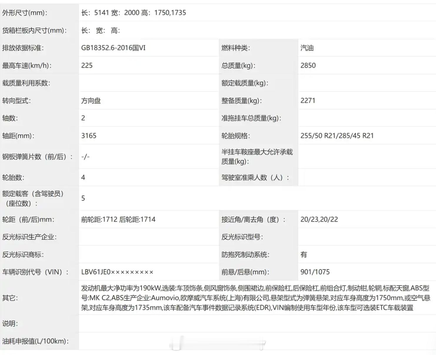Click the label 反光标识生产企业:
Viewport: 436px width, 355px height.
29,237
